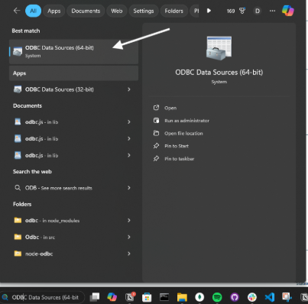Open the odbc folder in node_modules
308x304 pixels.
tap(73, 221)
